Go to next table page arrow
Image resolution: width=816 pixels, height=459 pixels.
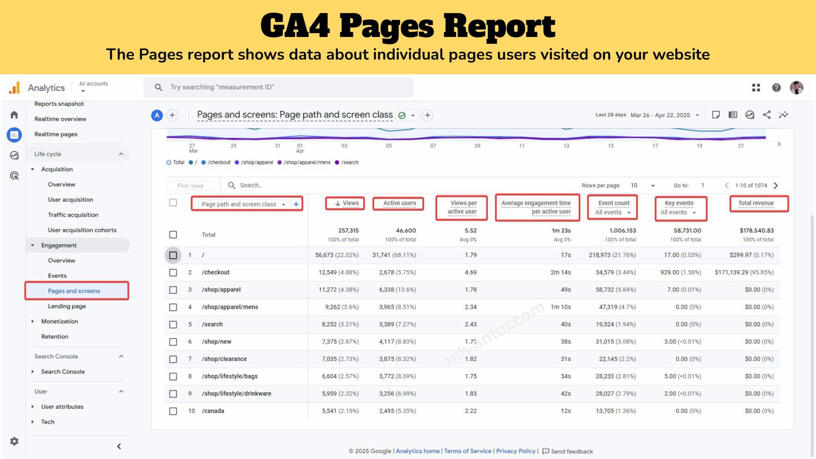776,186
